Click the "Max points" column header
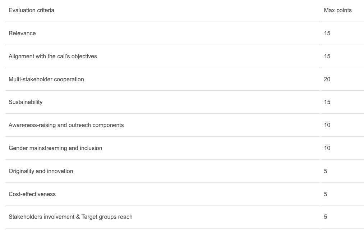The width and height of the screenshot is (364, 235). click(x=337, y=10)
